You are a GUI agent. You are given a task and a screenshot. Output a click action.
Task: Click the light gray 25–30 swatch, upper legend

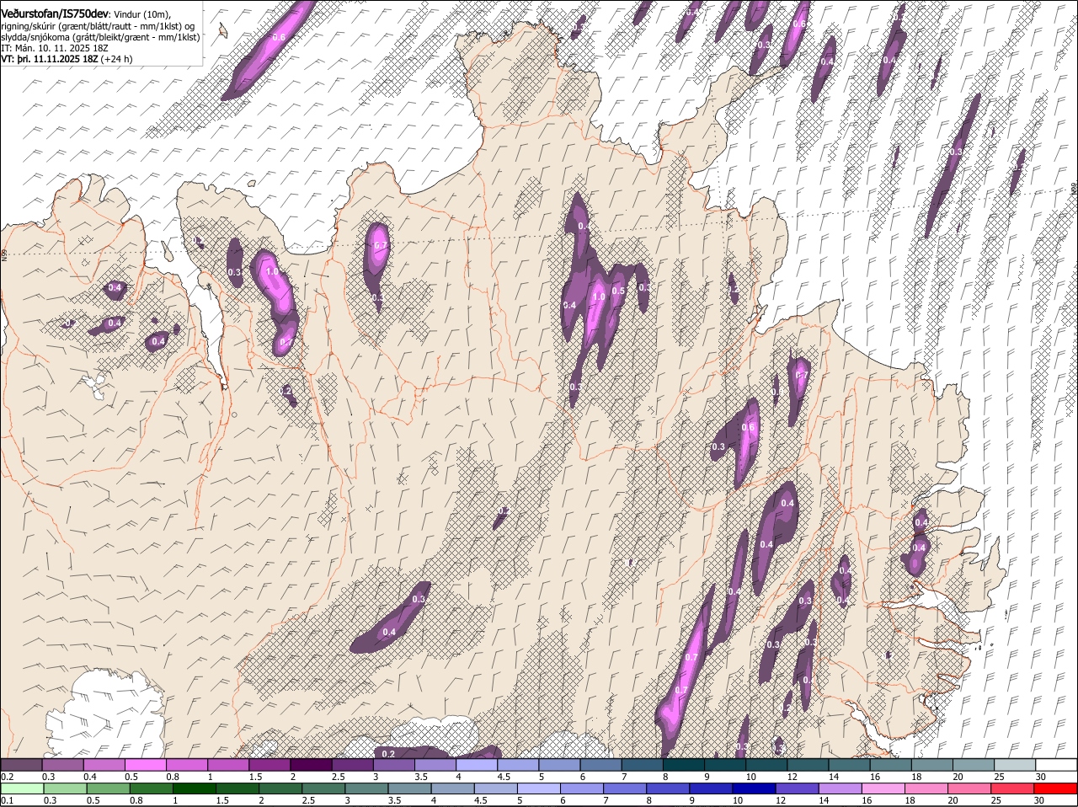(1015, 764)
